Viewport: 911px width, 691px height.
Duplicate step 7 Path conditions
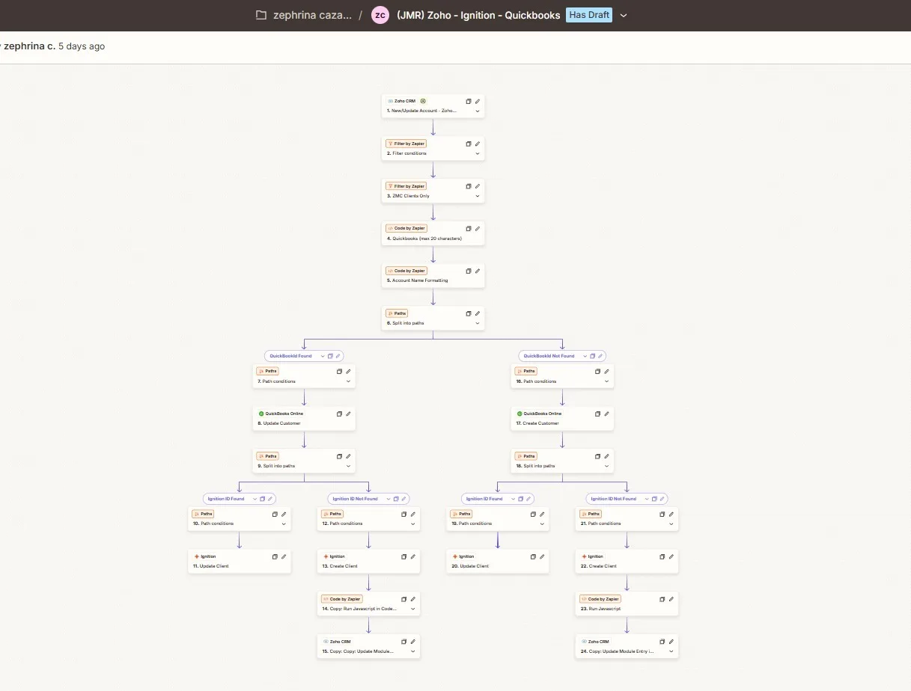click(339, 371)
